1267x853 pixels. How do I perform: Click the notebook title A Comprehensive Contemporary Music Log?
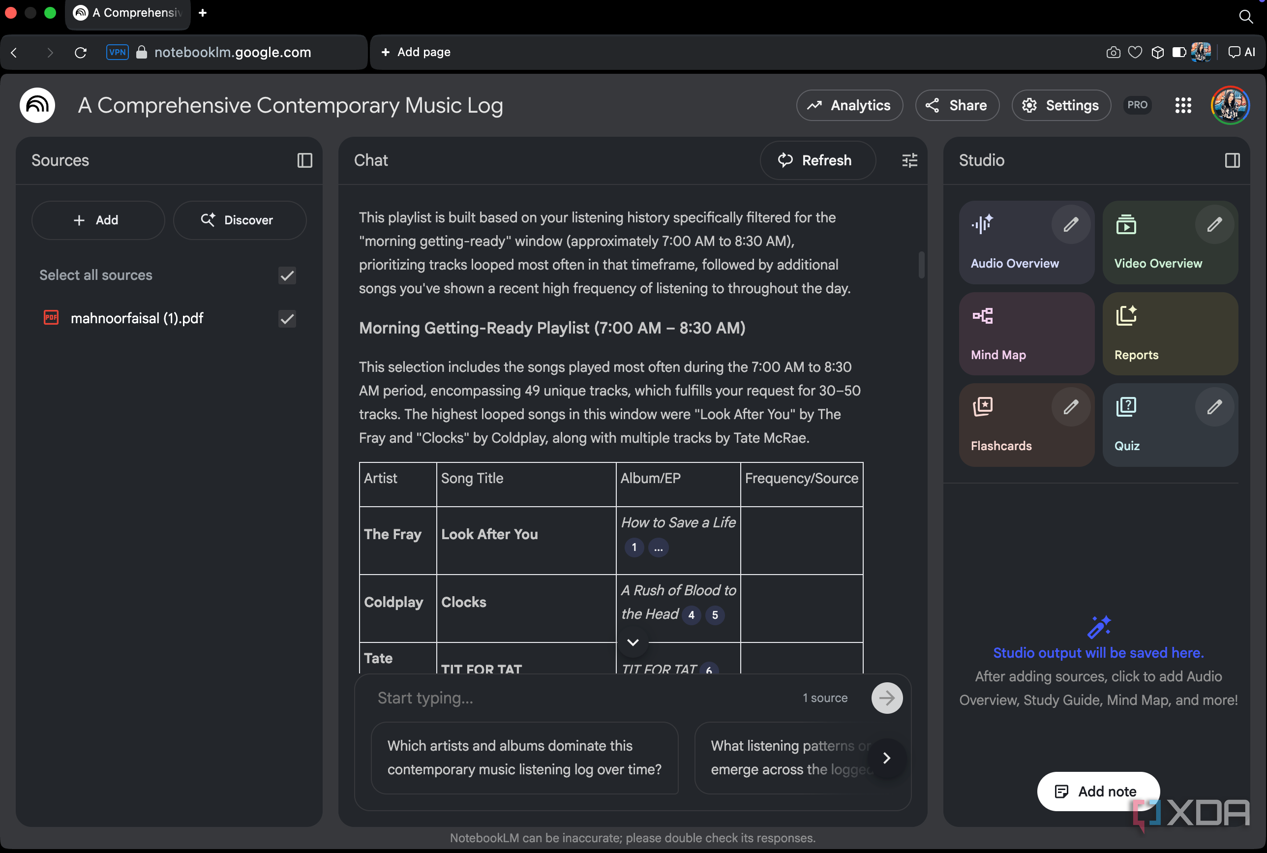tap(290, 105)
